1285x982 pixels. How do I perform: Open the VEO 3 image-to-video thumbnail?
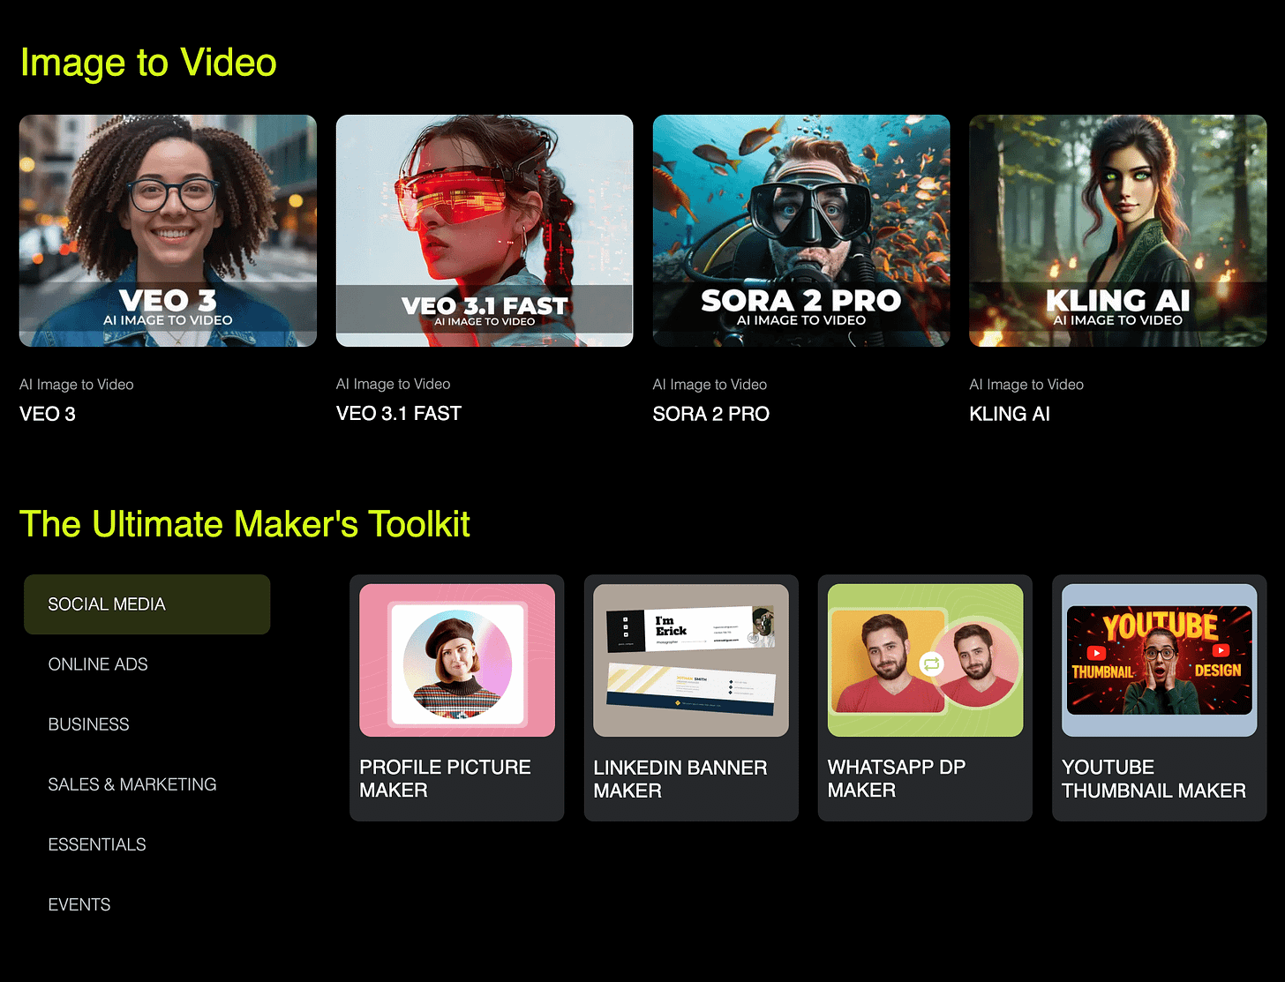pyautogui.click(x=168, y=230)
